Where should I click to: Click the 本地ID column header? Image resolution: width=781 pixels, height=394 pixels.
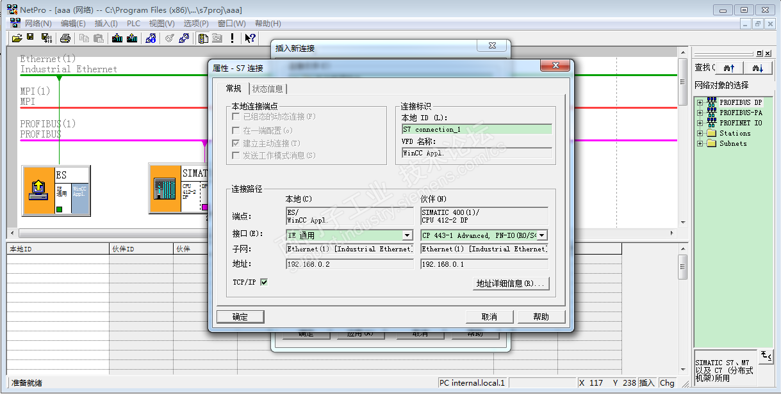coord(58,249)
